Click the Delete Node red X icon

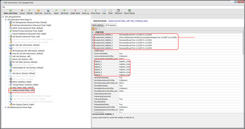coord(75,10)
